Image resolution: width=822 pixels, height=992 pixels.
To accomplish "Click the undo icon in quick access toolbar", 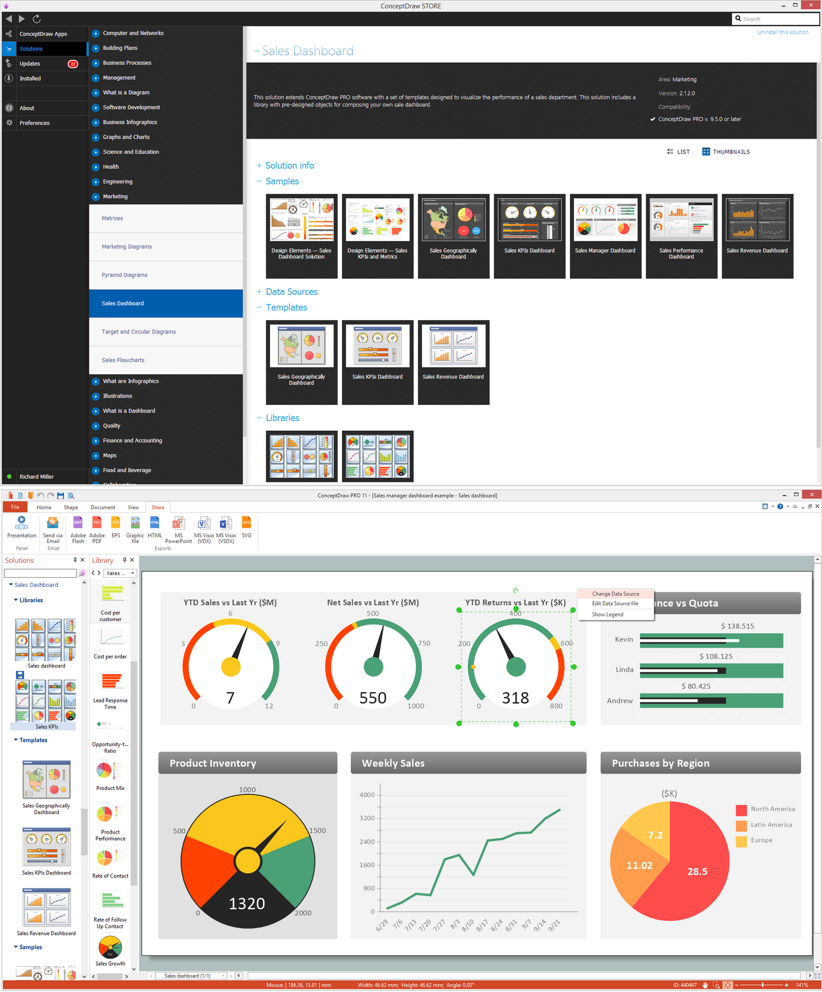I will [x=40, y=495].
